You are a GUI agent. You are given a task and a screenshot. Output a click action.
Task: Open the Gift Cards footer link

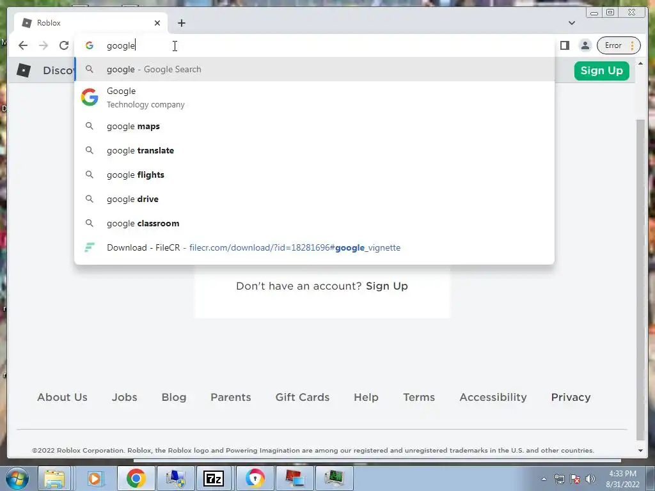coord(303,397)
